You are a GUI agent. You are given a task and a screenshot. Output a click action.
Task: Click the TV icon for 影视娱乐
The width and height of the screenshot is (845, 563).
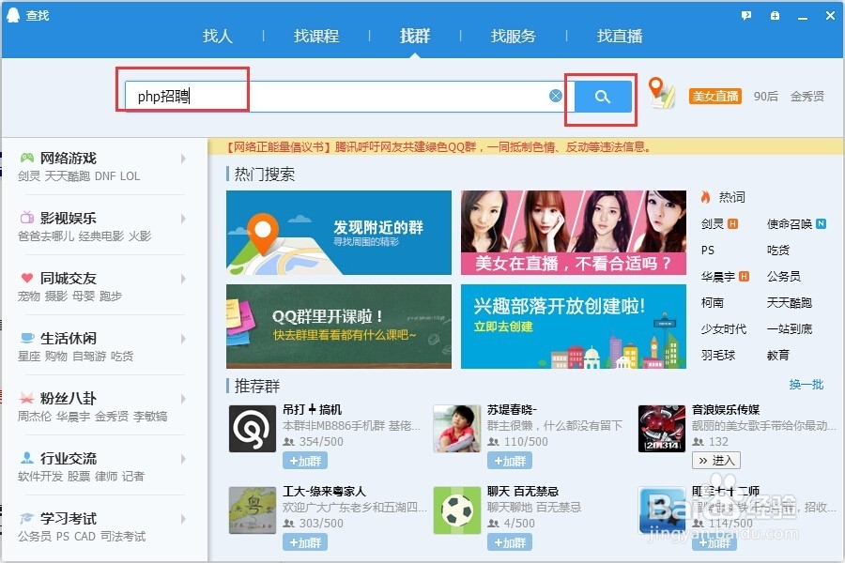[27, 218]
